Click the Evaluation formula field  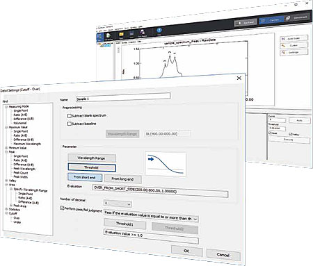[160, 191]
